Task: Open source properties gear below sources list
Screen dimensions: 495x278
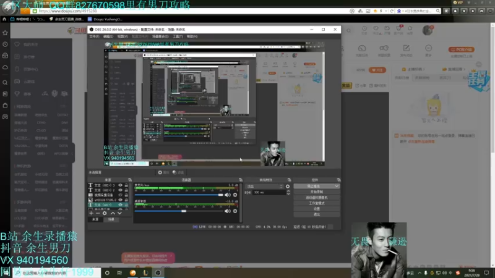Action: pyautogui.click(x=105, y=213)
